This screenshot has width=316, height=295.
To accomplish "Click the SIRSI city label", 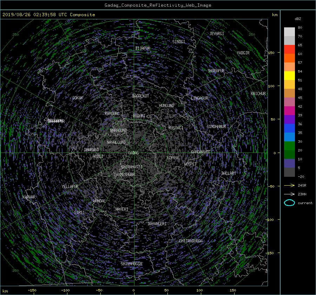I will [79, 213].
